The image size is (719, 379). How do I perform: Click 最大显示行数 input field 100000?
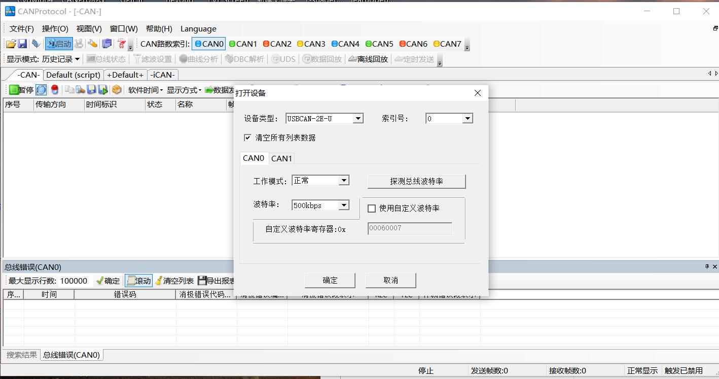pos(75,281)
